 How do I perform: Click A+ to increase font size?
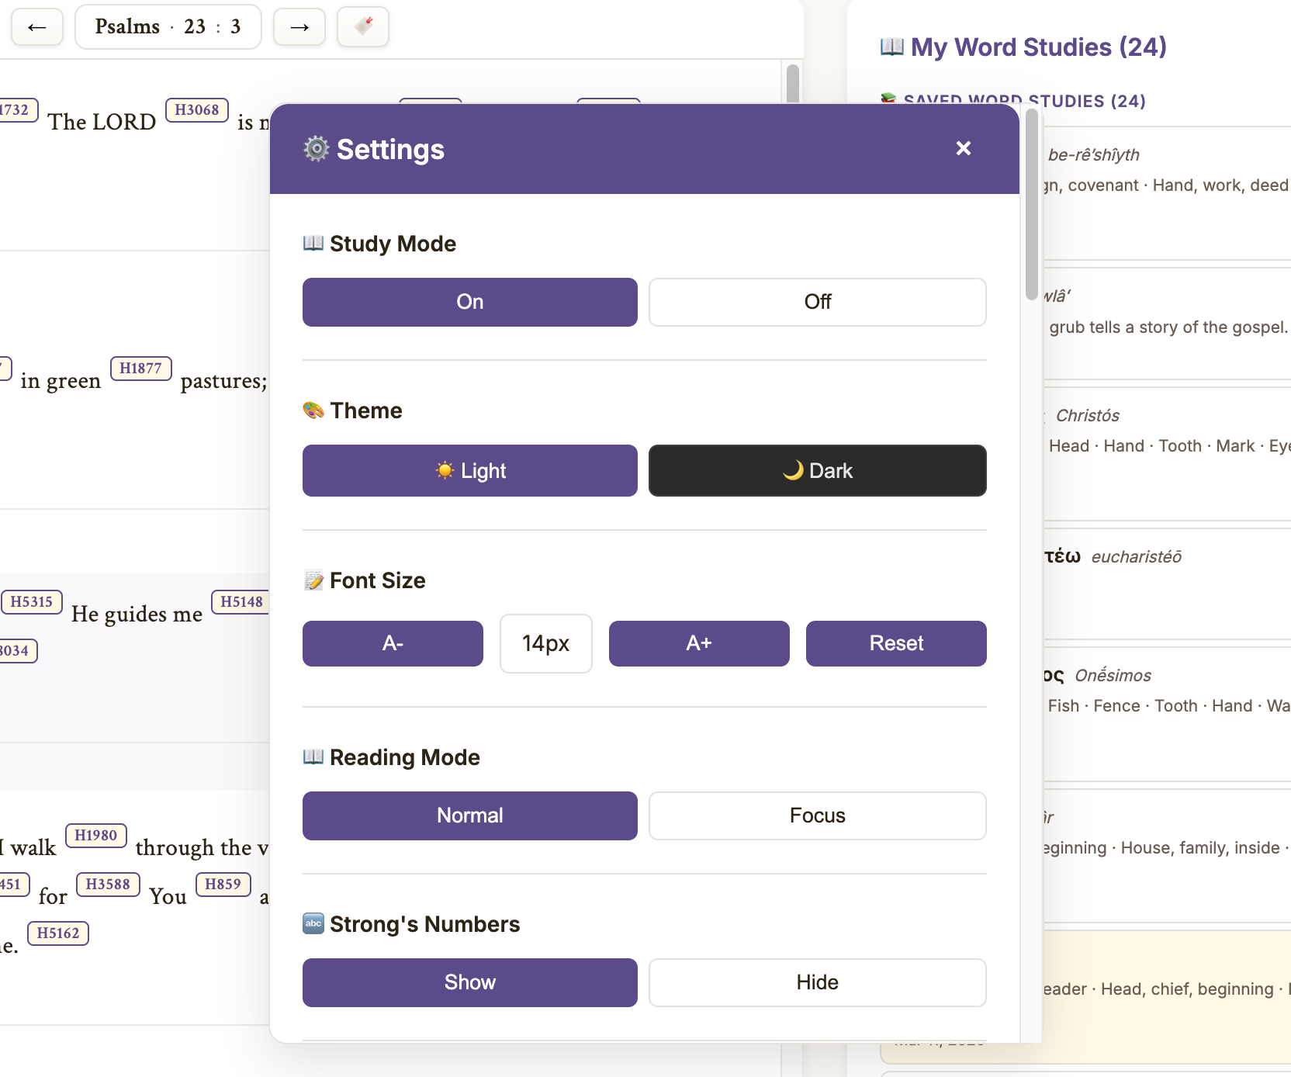click(698, 643)
